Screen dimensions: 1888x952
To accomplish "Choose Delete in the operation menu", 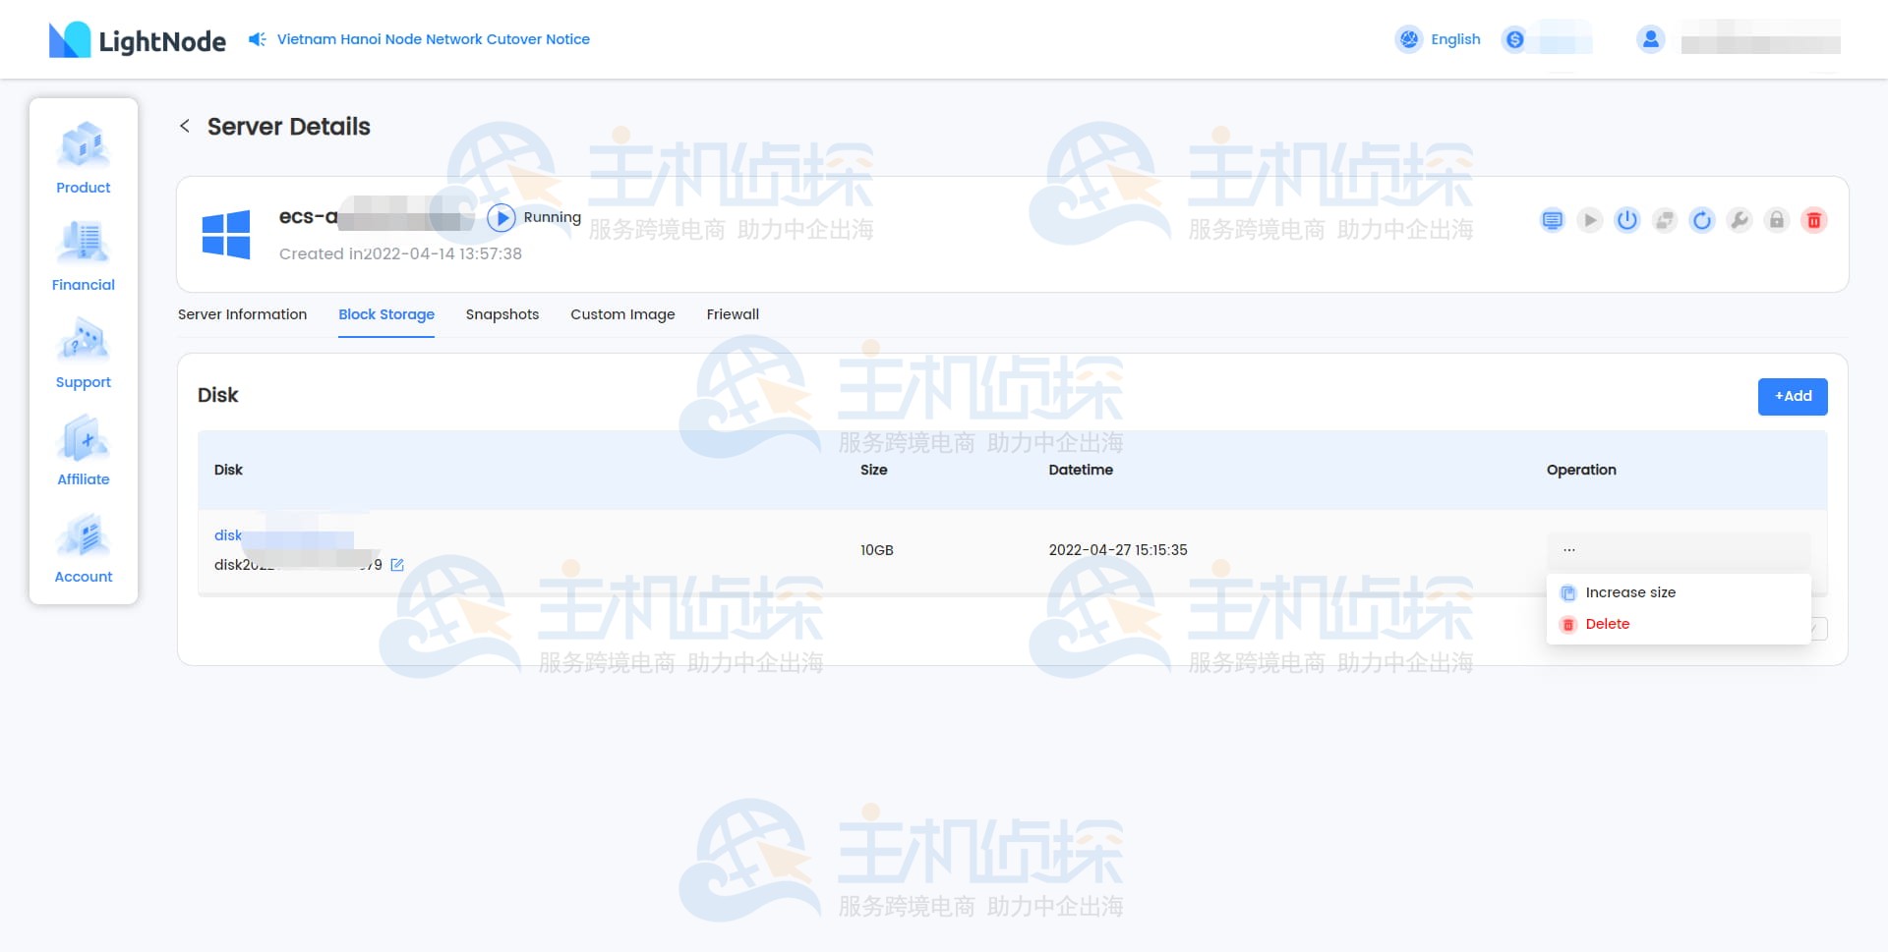I will tap(1607, 623).
